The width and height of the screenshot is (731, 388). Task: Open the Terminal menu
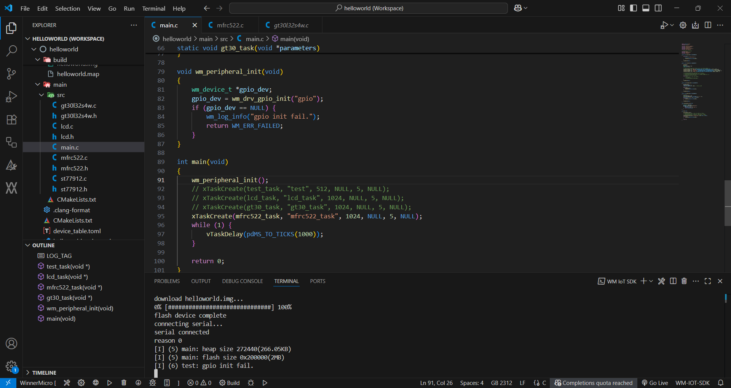coord(153,8)
